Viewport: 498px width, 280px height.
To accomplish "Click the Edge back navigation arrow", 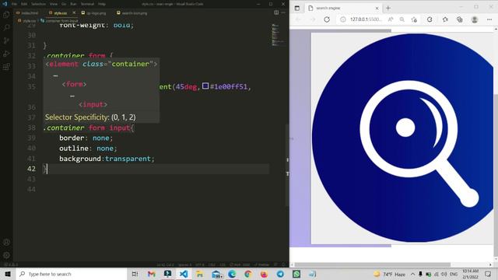I will (298, 19).
